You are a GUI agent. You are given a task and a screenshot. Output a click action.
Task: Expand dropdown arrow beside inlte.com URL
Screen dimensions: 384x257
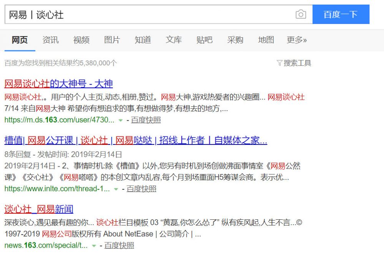click(x=116, y=189)
